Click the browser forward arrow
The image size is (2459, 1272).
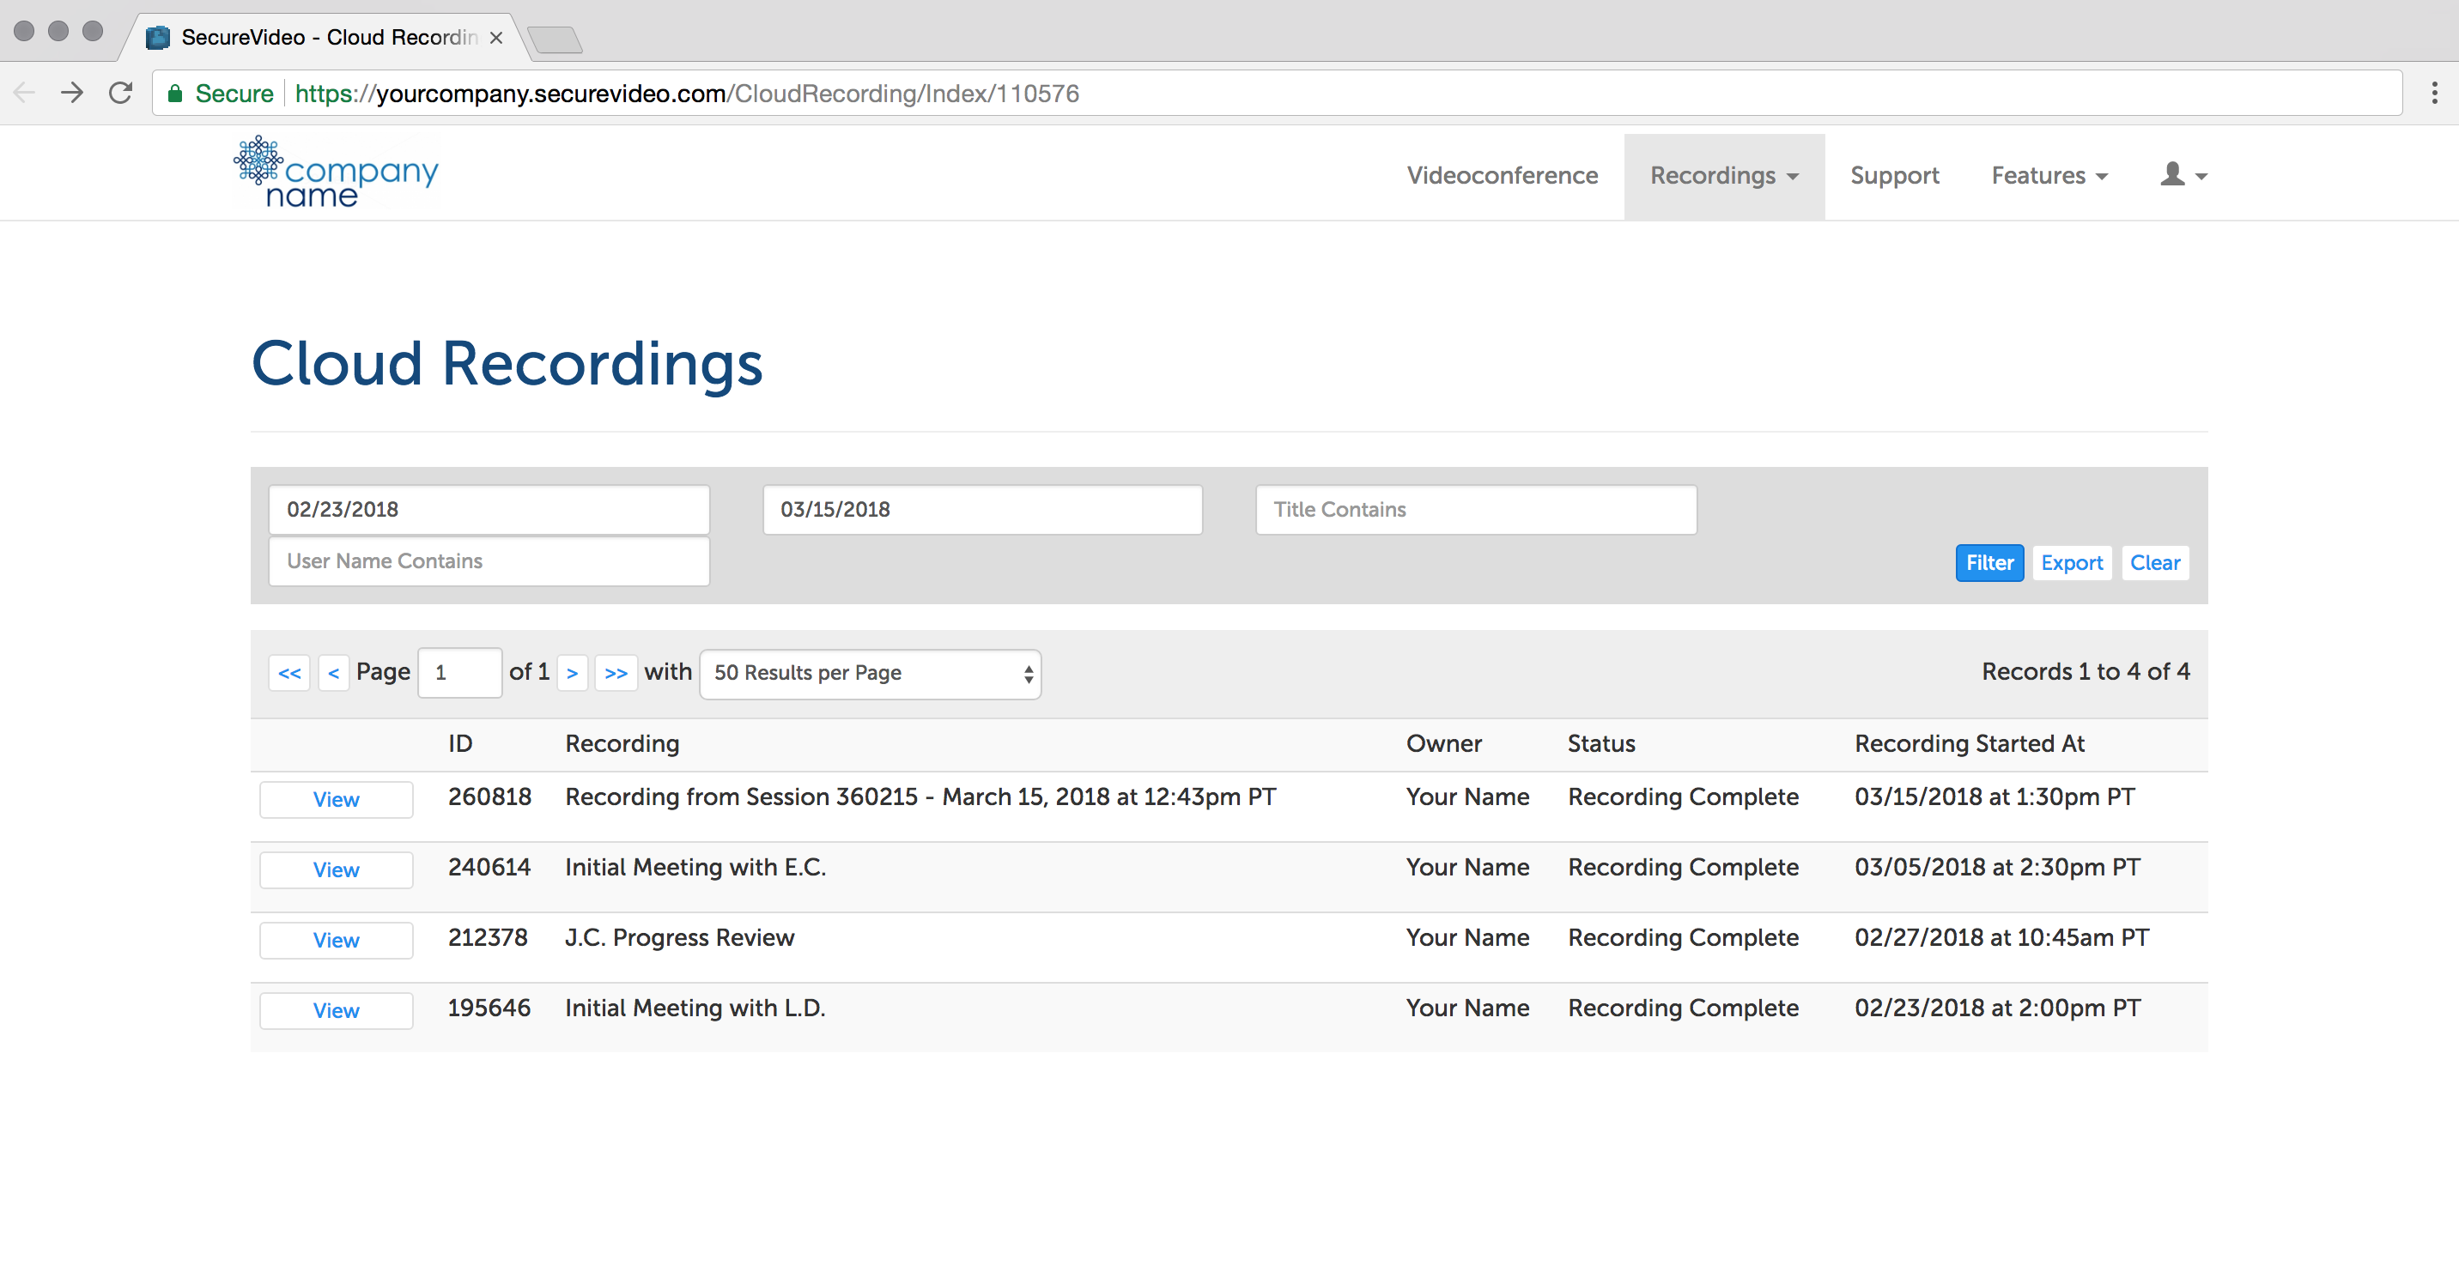click(x=71, y=93)
